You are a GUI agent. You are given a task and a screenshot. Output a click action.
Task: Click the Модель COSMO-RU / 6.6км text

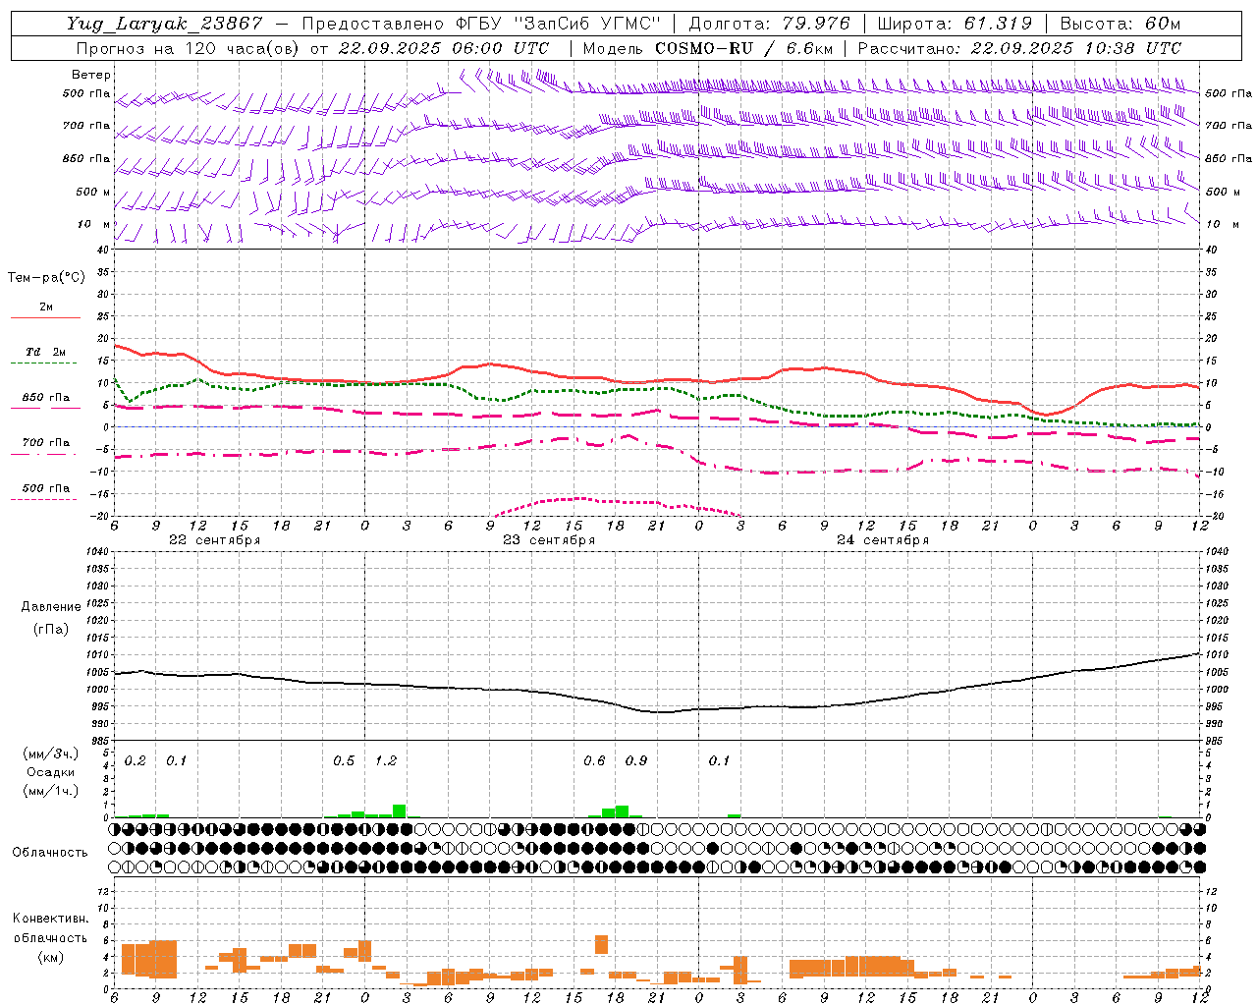(708, 48)
